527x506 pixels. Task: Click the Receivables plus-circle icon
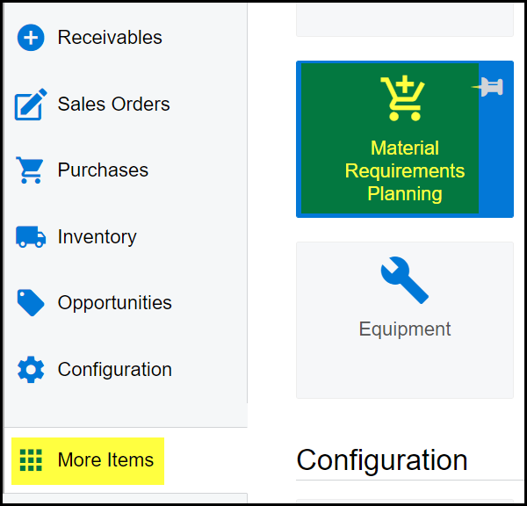(x=31, y=38)
